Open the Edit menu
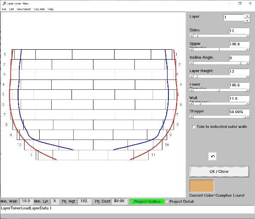 click(x=11, y=9)
